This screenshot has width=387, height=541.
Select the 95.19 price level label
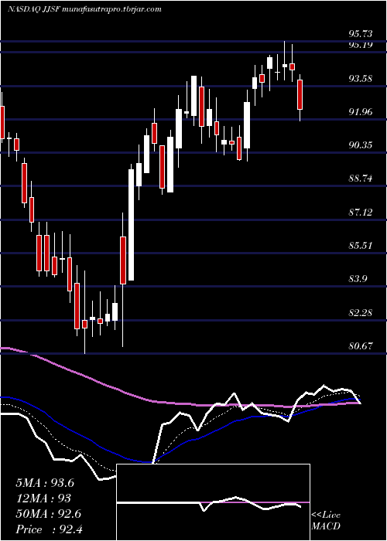pyautogui.click(x=361, y=45)
